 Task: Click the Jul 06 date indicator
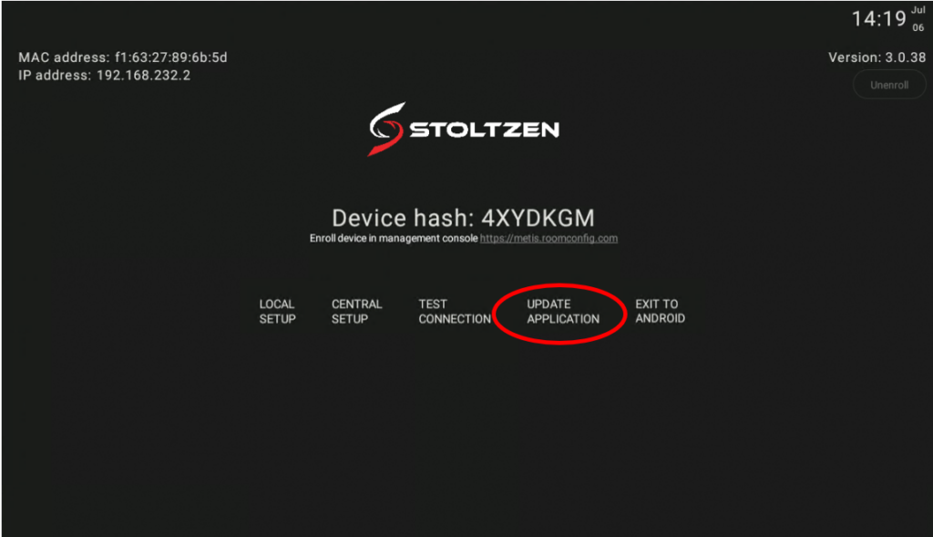tap(918, 19)
